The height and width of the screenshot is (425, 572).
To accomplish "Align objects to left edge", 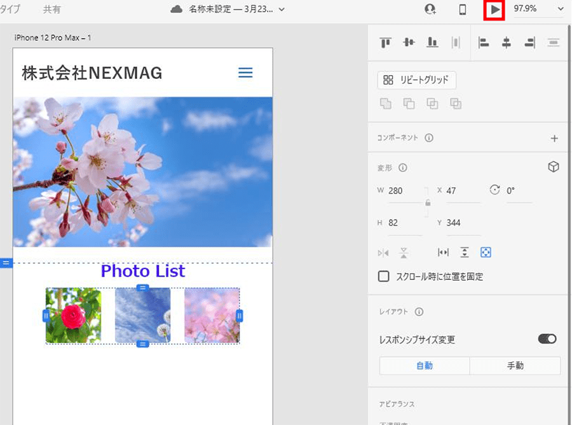I will (484, 43).
